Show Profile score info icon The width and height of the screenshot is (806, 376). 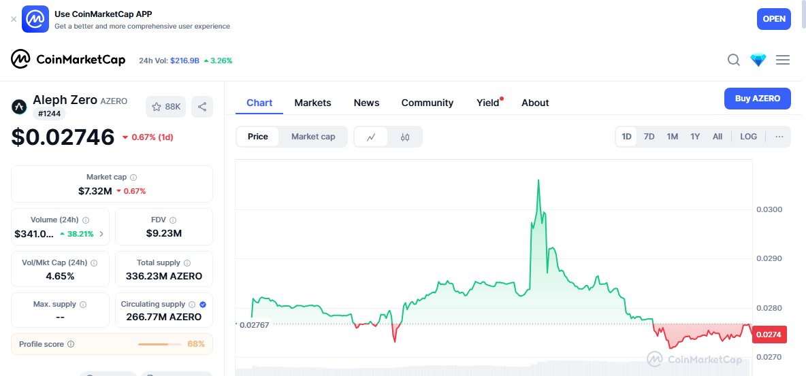(71, 344)
